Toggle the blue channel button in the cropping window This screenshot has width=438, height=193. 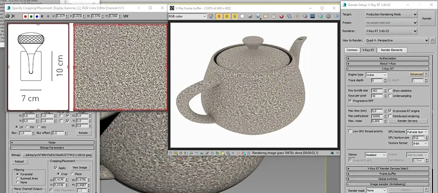tap(37, 16)
